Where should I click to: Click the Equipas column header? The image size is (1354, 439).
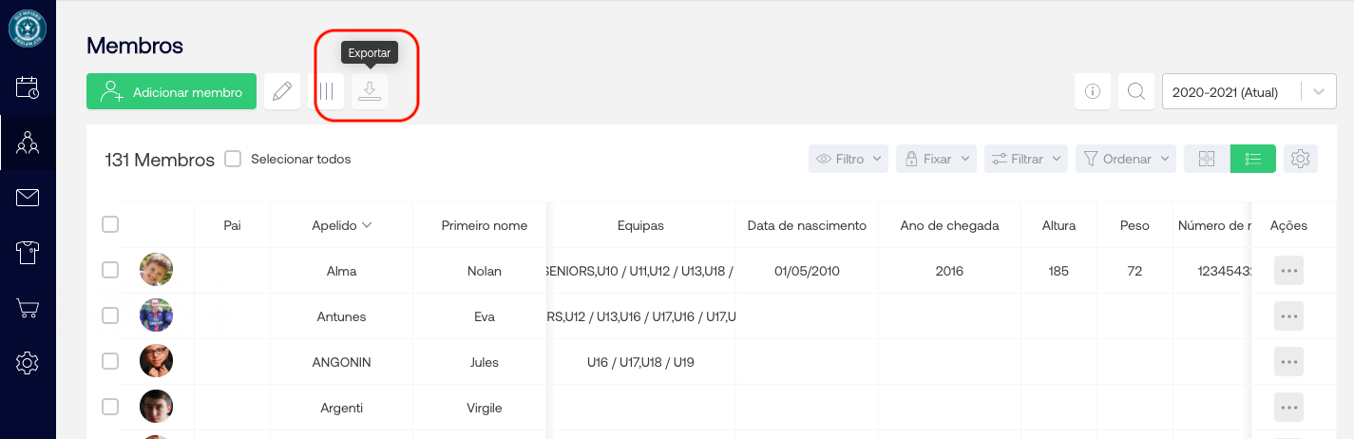point(640,225)
